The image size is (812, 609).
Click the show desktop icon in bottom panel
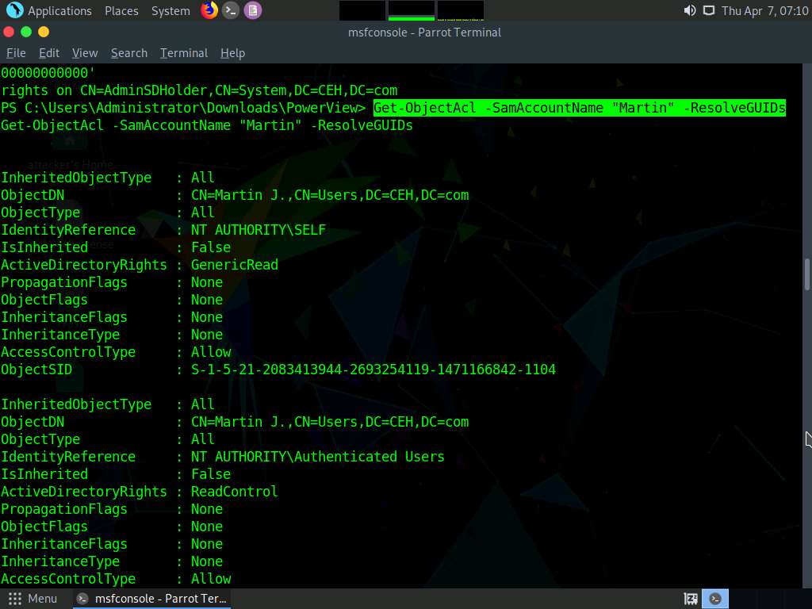(x=691, y=599)
